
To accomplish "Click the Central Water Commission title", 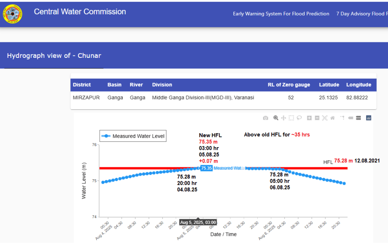I will [x=80, y=12].
